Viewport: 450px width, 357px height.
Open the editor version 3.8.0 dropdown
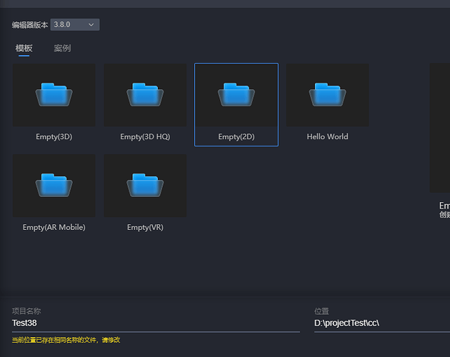point(75,25)
